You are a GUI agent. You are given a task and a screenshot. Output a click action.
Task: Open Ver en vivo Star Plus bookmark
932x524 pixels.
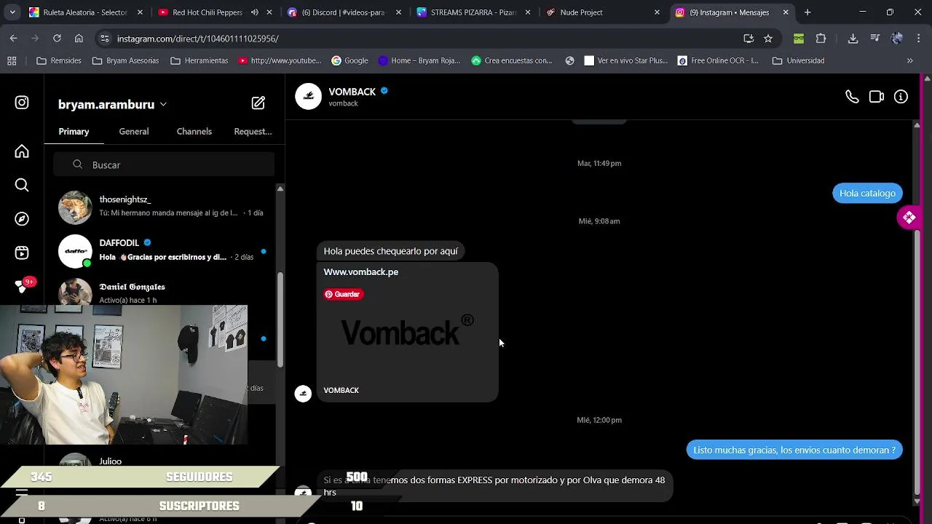626,60
